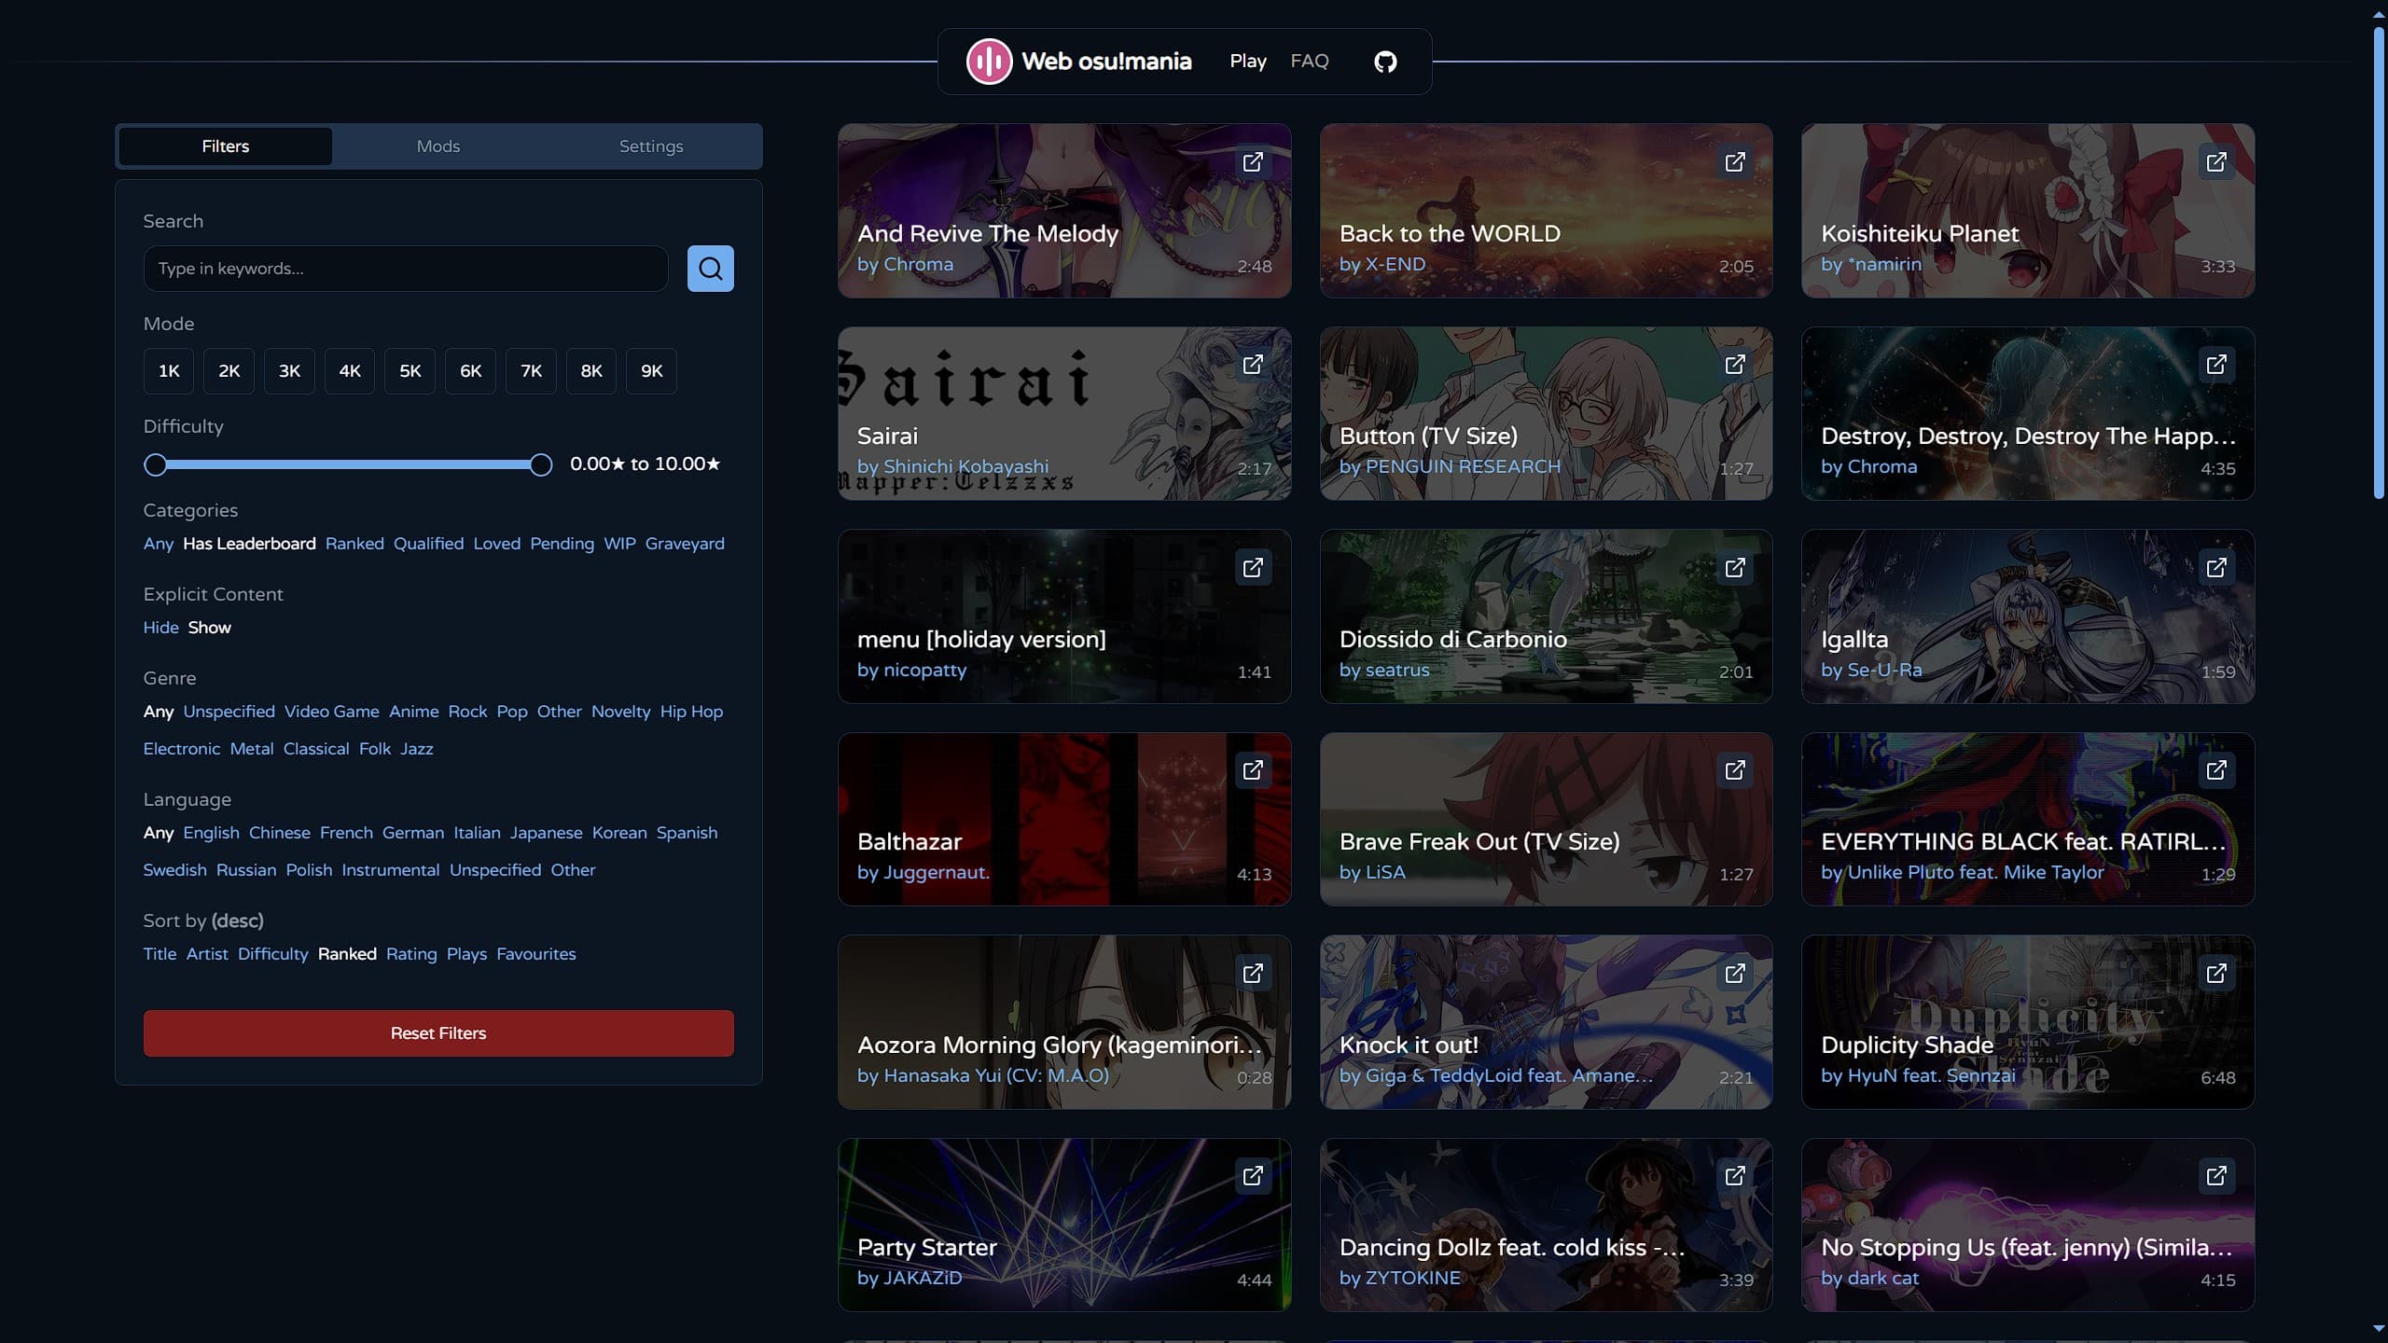
Task: Sort beatmaps by Title
Action: tap(160, 954)
